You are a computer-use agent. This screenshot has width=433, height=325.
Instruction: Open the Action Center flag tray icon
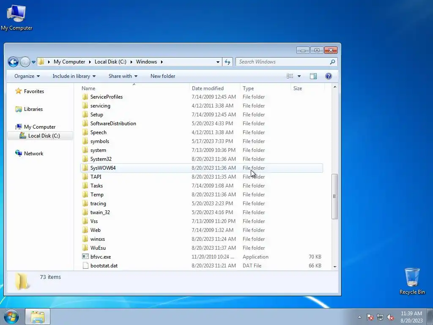[370, 317]
